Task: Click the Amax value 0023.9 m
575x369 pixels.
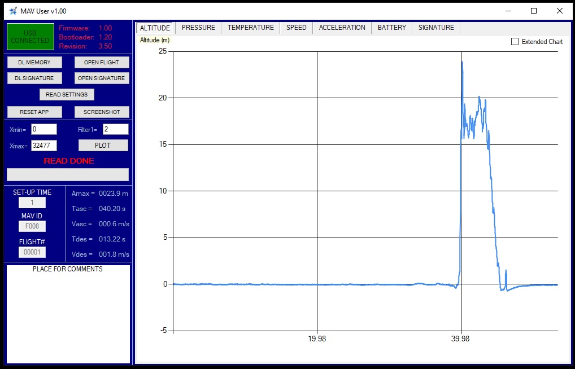Action: (114, 194)
